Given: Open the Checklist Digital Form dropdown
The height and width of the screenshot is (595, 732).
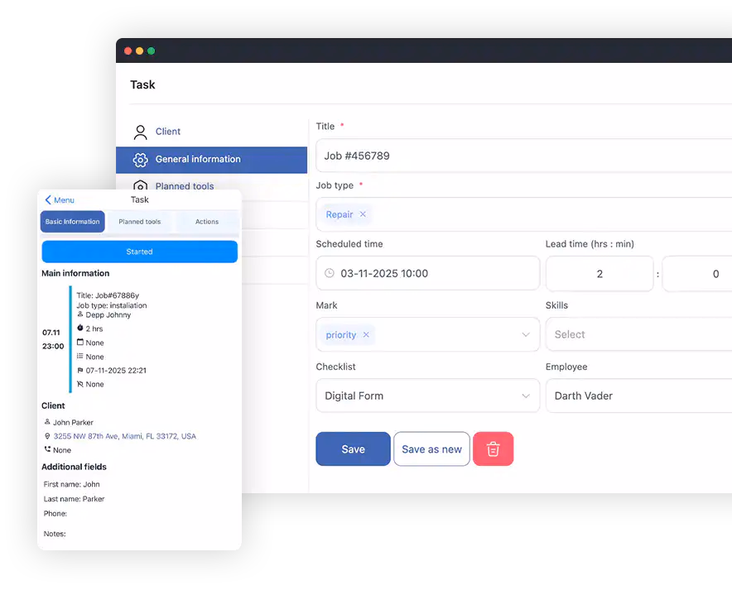Looking at the screenshot, I should point(525,396).
